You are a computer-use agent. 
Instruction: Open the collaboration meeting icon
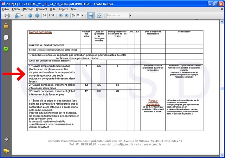pos(18,15)
